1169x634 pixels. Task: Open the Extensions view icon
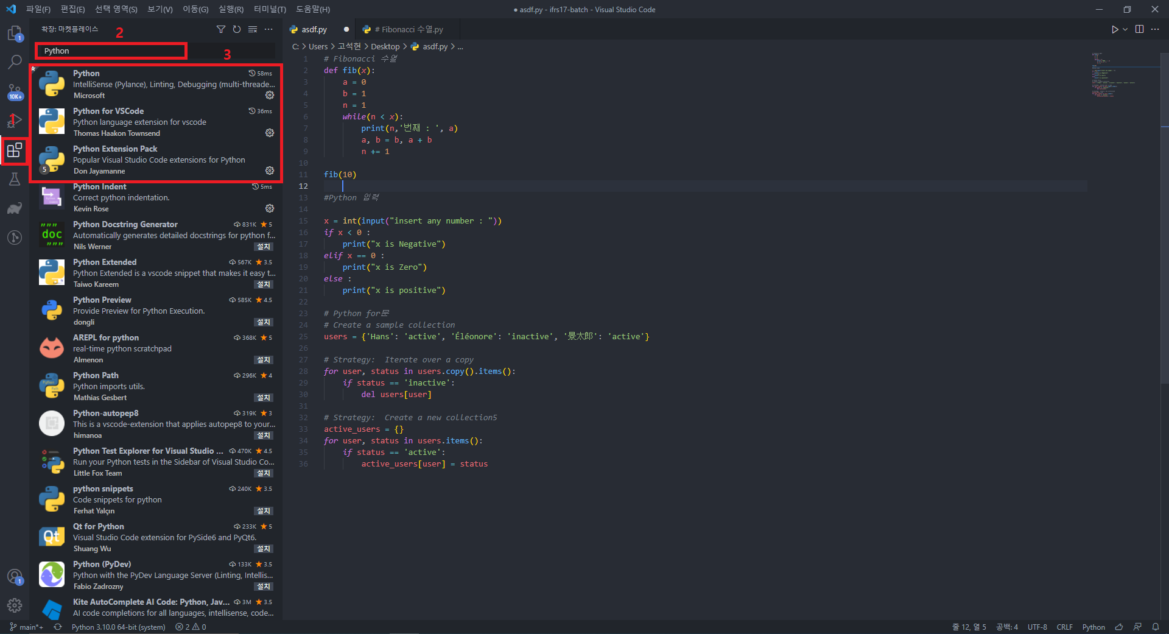click(x=15, y=150)
